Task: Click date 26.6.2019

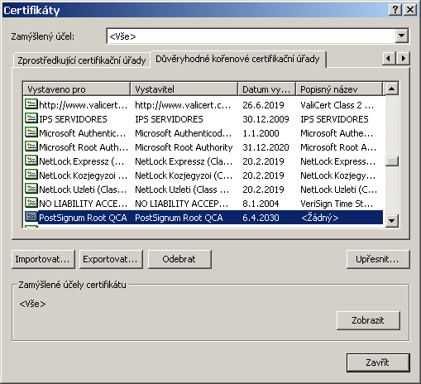Action: point(263,105)
